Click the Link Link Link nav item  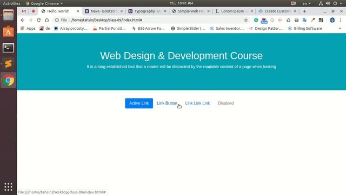[197, 103]
